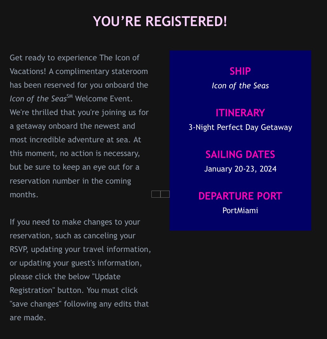Select the "Icon of the Seas" ship name in blue panel
The height and width of the screenshot is (339, 327).
(240, 86)
